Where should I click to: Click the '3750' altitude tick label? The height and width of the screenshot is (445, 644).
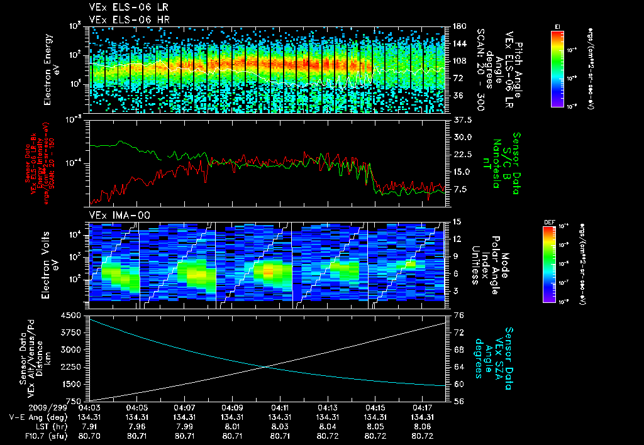pos(70,333)
